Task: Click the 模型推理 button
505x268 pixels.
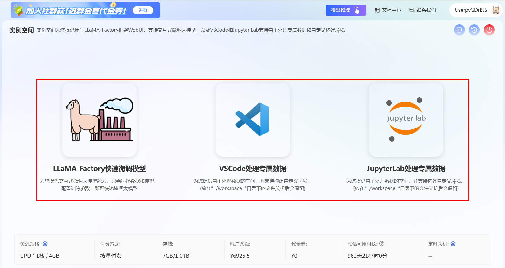Action: tap(346, 10)
